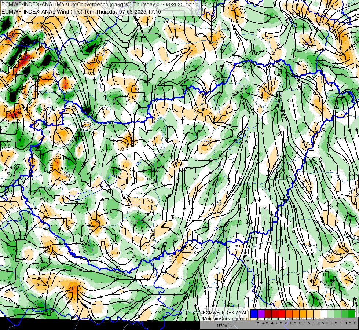Click the -2.5 tick label on legend scale
Viewport: 359px width, 330px height.
292,323
